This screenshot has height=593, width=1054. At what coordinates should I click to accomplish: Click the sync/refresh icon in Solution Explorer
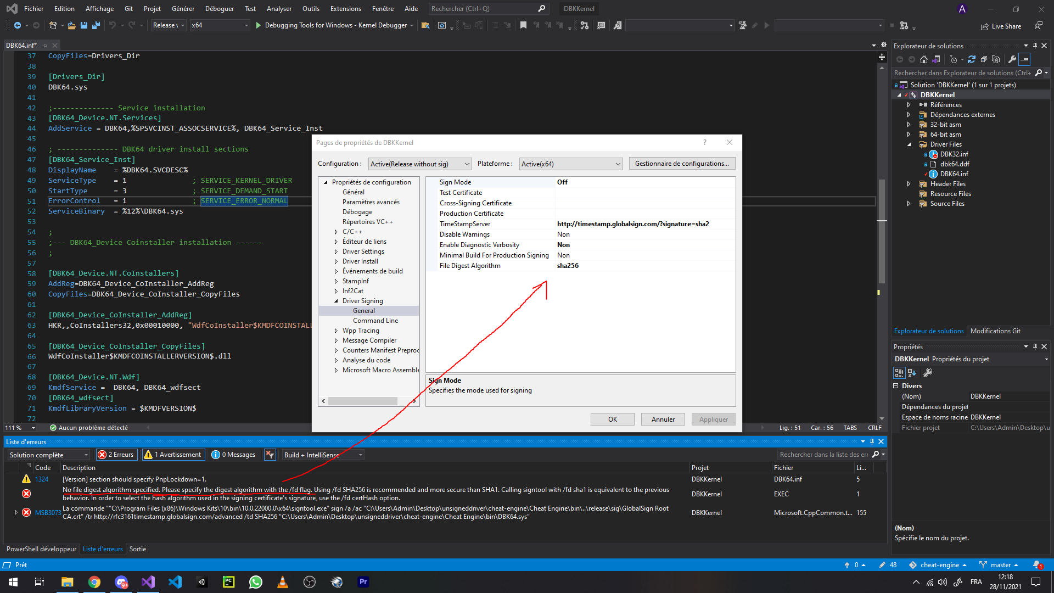pyautogui.click(x=972, y=59)
